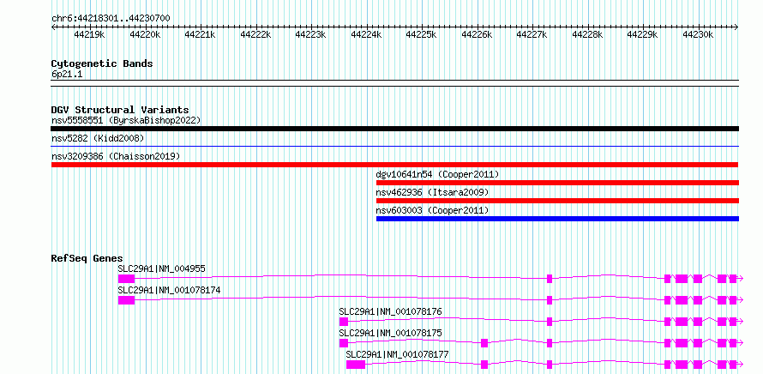Click the left arrowhead of the ruler
Screen dimensions: 763x374
(x=53, y=27)
